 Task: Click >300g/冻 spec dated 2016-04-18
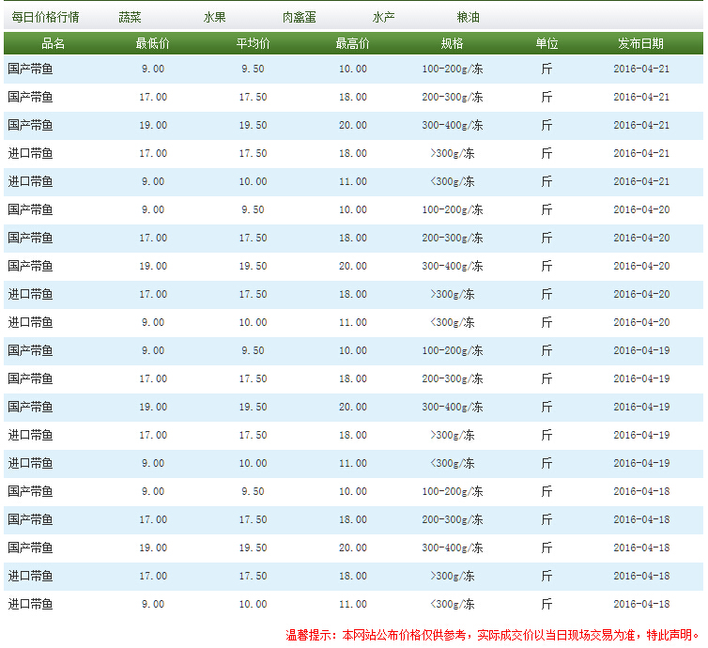(x=453, y=577)
